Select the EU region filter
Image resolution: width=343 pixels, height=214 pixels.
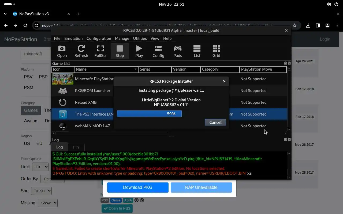point(39,143)
